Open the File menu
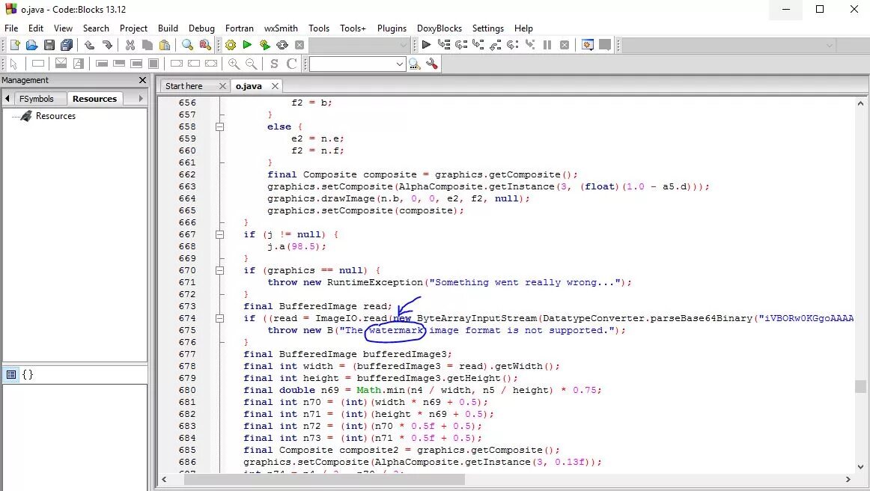Viewport: 870px width, 491px height. pos(11,28)
